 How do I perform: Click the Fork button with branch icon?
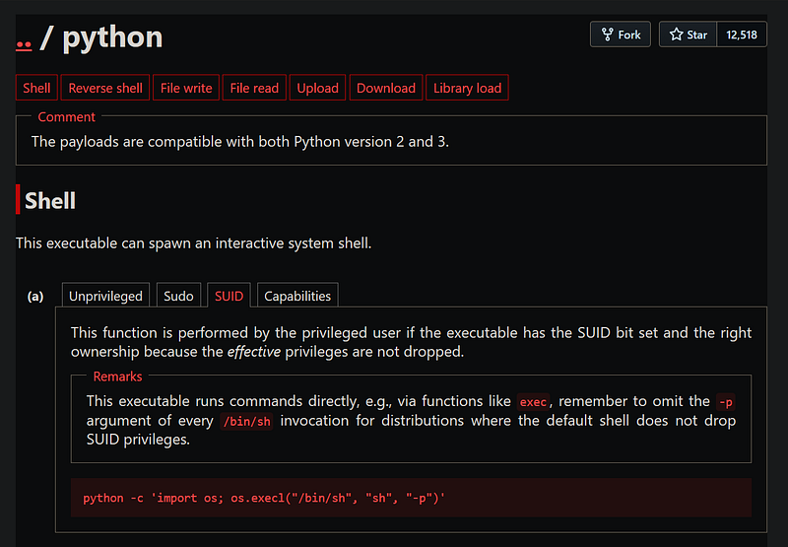(621, 34)
